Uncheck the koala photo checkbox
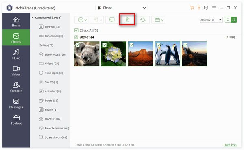 (78, 45)
